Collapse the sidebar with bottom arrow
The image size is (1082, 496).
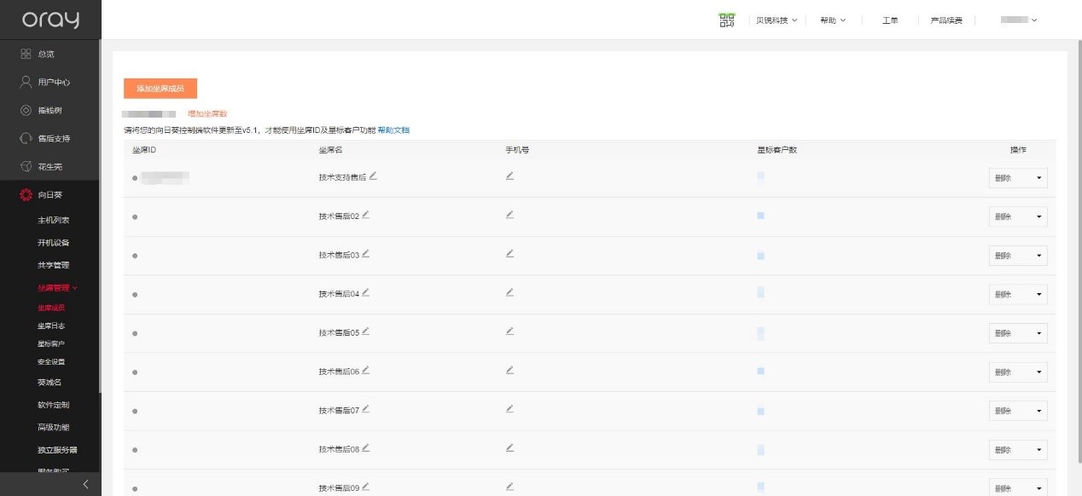84,484
